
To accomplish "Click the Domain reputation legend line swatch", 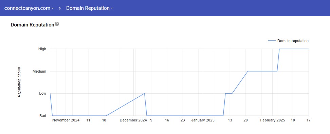I will click(272, 41).
